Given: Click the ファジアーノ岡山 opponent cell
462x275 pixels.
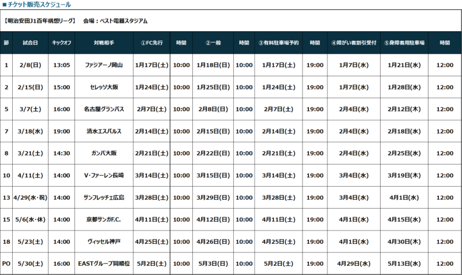Looking at the screenshot, I should (103, 65).
